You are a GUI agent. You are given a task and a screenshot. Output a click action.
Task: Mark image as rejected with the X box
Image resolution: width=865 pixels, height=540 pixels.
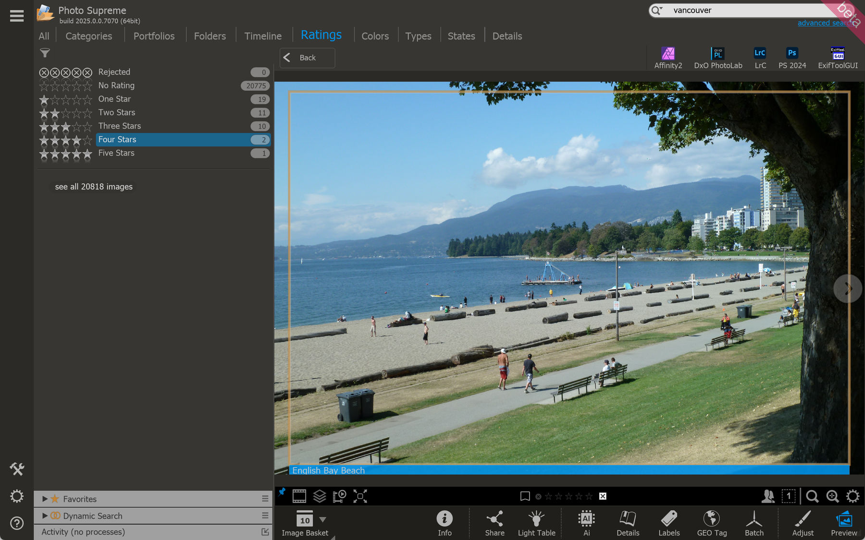tap(603, 496)
